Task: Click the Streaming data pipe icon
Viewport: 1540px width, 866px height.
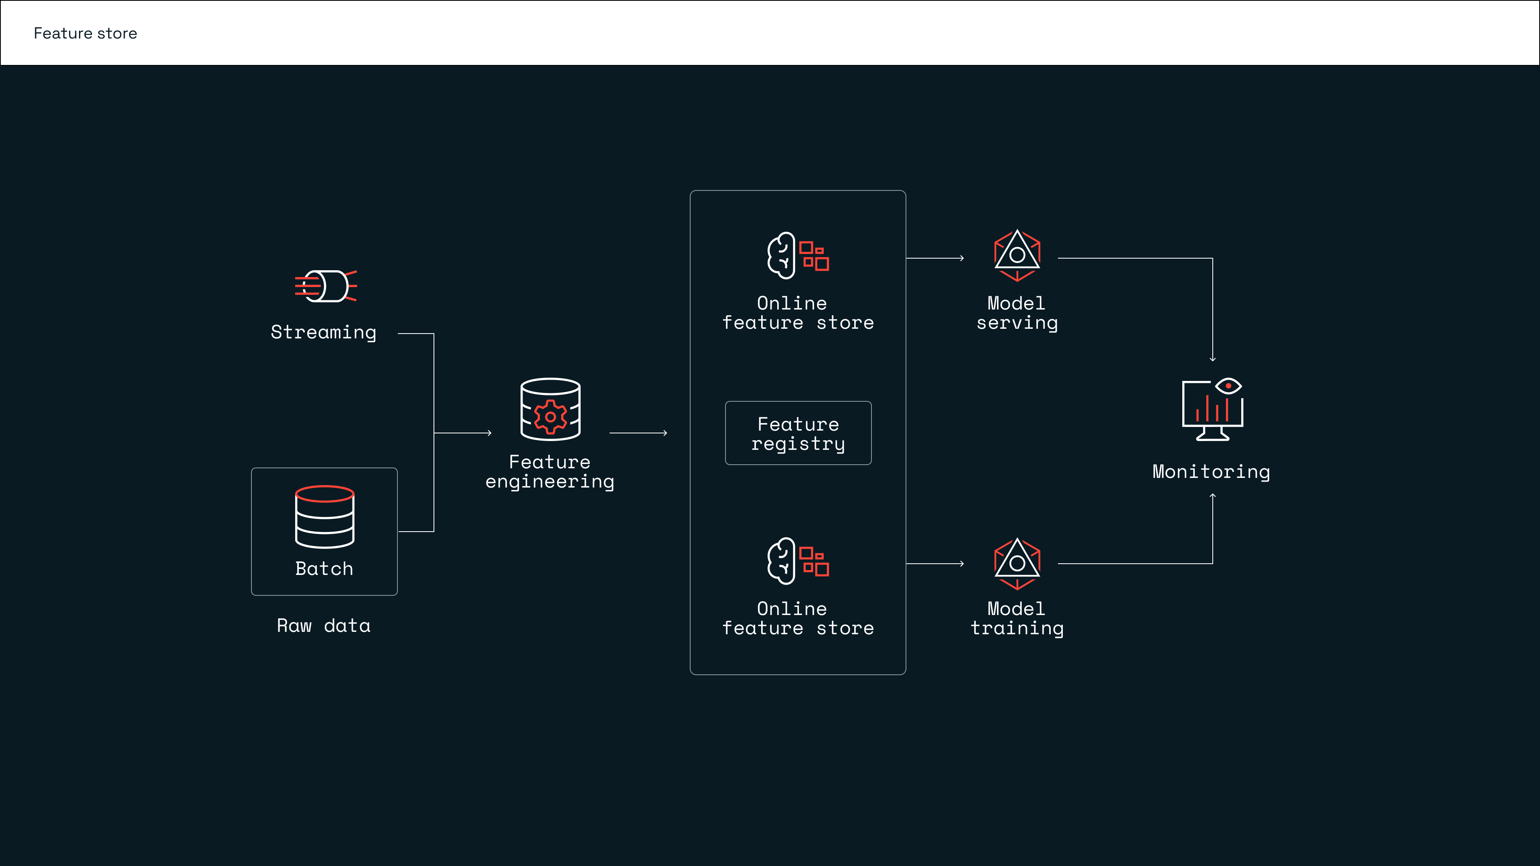Action: pyautogui.click(x=326, y=286)
